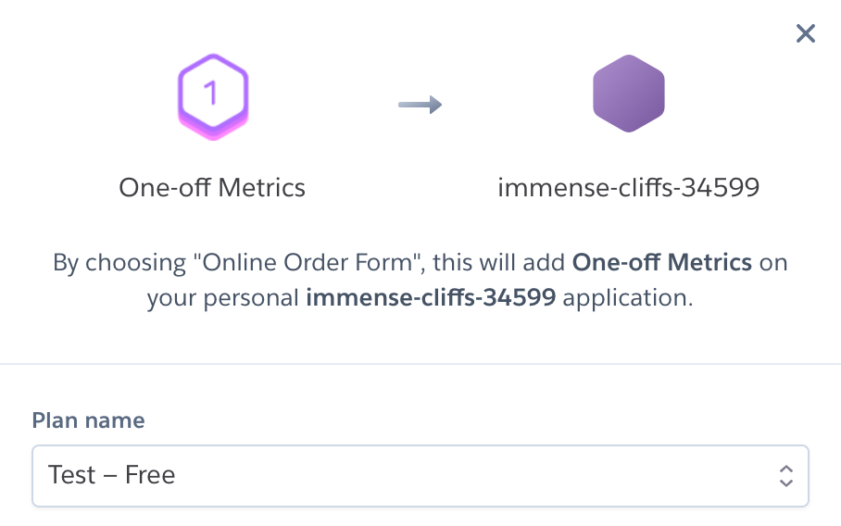Click the One-off Metrics hexagon icon
841x526 pixels.
pyautogui.click(x=213, y=95)
